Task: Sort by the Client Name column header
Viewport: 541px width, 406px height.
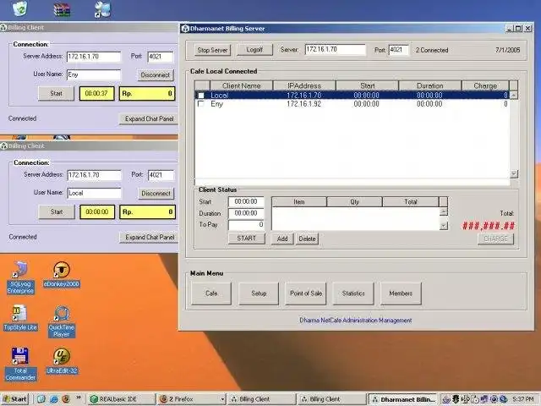Action: [x=242, y=85]
